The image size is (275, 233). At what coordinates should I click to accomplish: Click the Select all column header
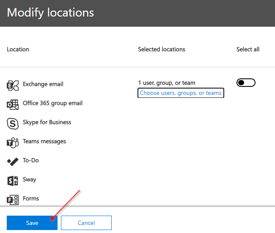coord(248,49)
